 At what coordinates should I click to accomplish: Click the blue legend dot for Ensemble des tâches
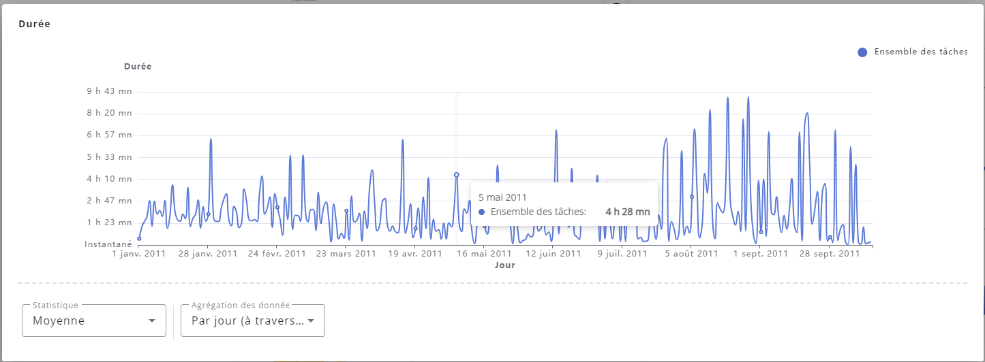[862, 52]
